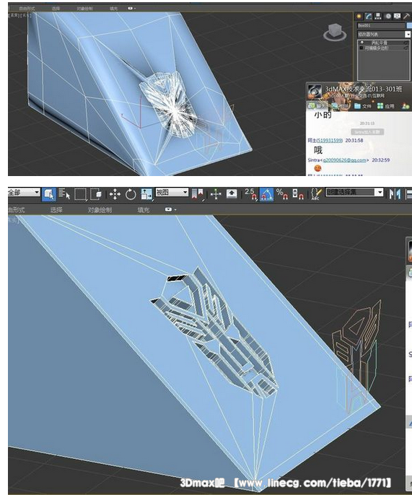This screenshot has height=495, width=412.
Task: Click the orange emoji in chat
Action: [317, 168]
